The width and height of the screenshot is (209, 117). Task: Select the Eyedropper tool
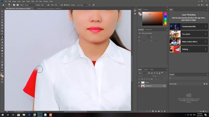click(2, 28)
